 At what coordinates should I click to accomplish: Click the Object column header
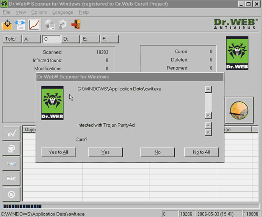coord(30,130)
